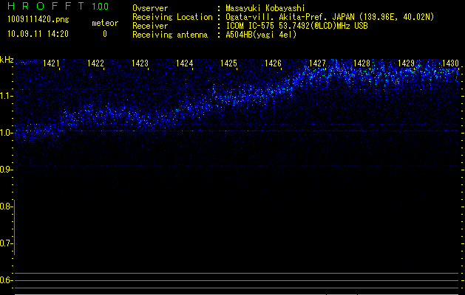This screenshot has width=465, height=295.
Task: Click the 10.09.11 14:20 timestamp
Action: coord(38,34)
